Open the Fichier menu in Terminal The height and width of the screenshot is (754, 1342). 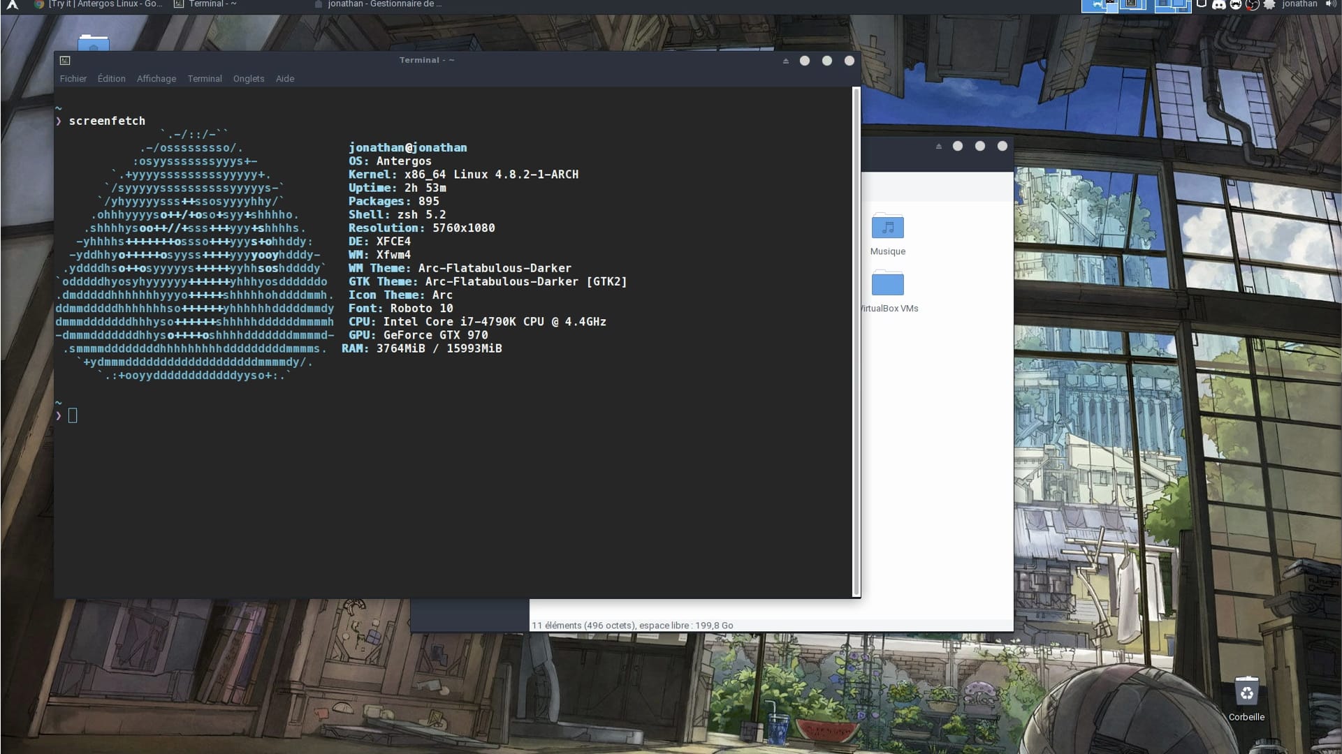click(x=73, y=79)
